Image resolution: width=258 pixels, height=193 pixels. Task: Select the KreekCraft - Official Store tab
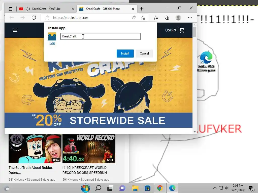103,9
